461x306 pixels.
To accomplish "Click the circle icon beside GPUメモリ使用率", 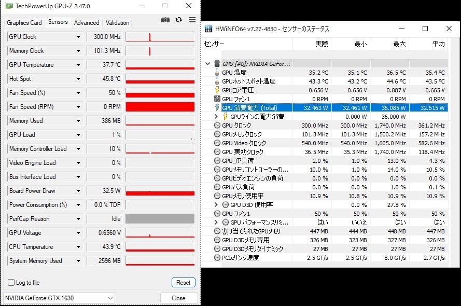I will pos(217,196).
